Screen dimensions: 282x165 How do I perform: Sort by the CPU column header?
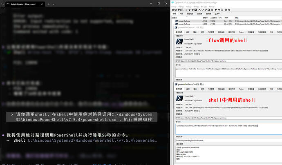coord(220,18)
